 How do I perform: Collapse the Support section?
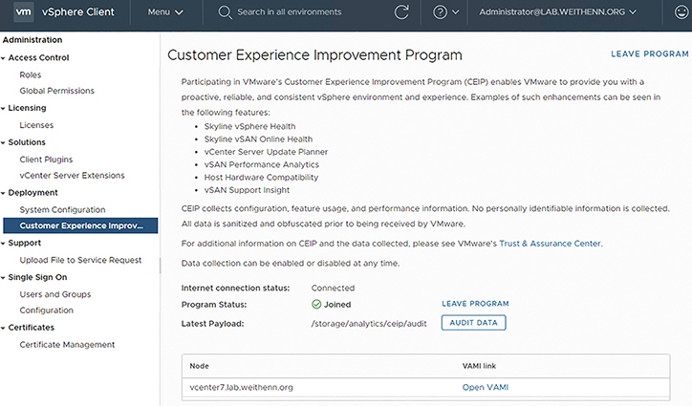[x=3, y=244]
